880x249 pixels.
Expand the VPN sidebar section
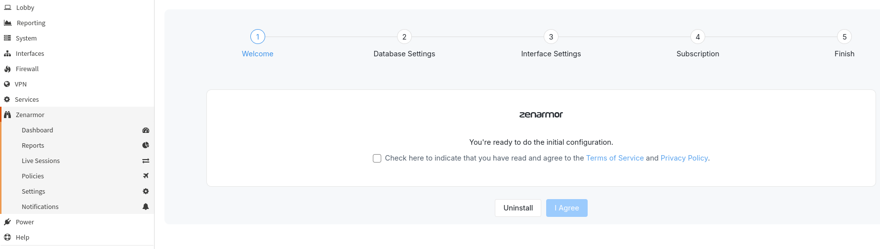click(x=21, y=84)
